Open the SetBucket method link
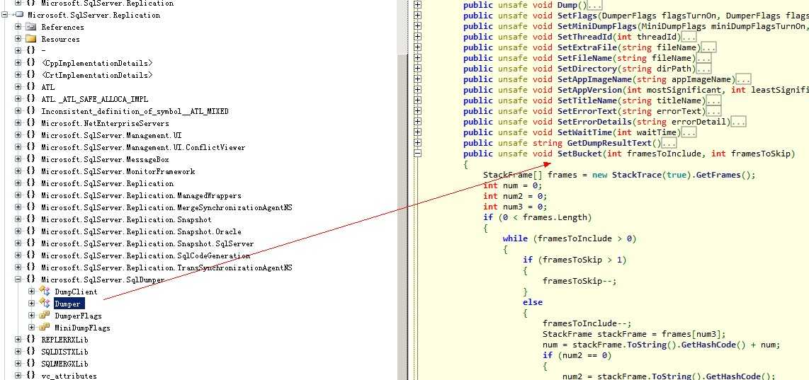This screenshot has height=380, width=809. coord(580,154)
